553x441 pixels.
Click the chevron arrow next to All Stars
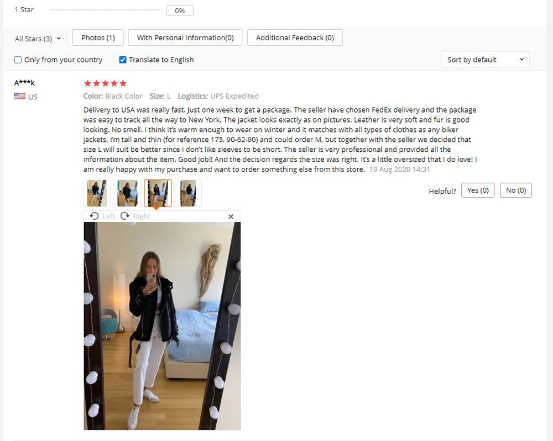(x=59, y=39)
